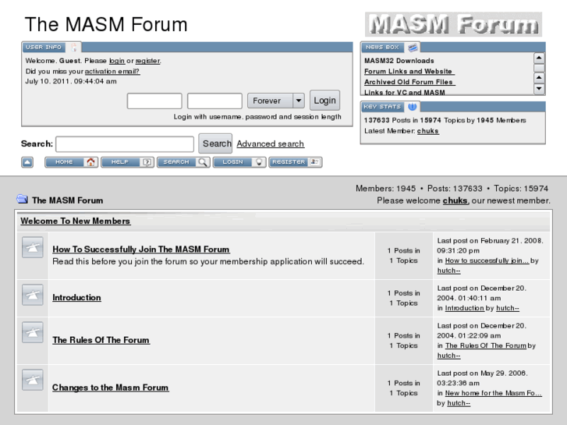Open Welcome To New Members category
Screen dimensions: 567x425
pyautogui.click(x=75, y=221)
